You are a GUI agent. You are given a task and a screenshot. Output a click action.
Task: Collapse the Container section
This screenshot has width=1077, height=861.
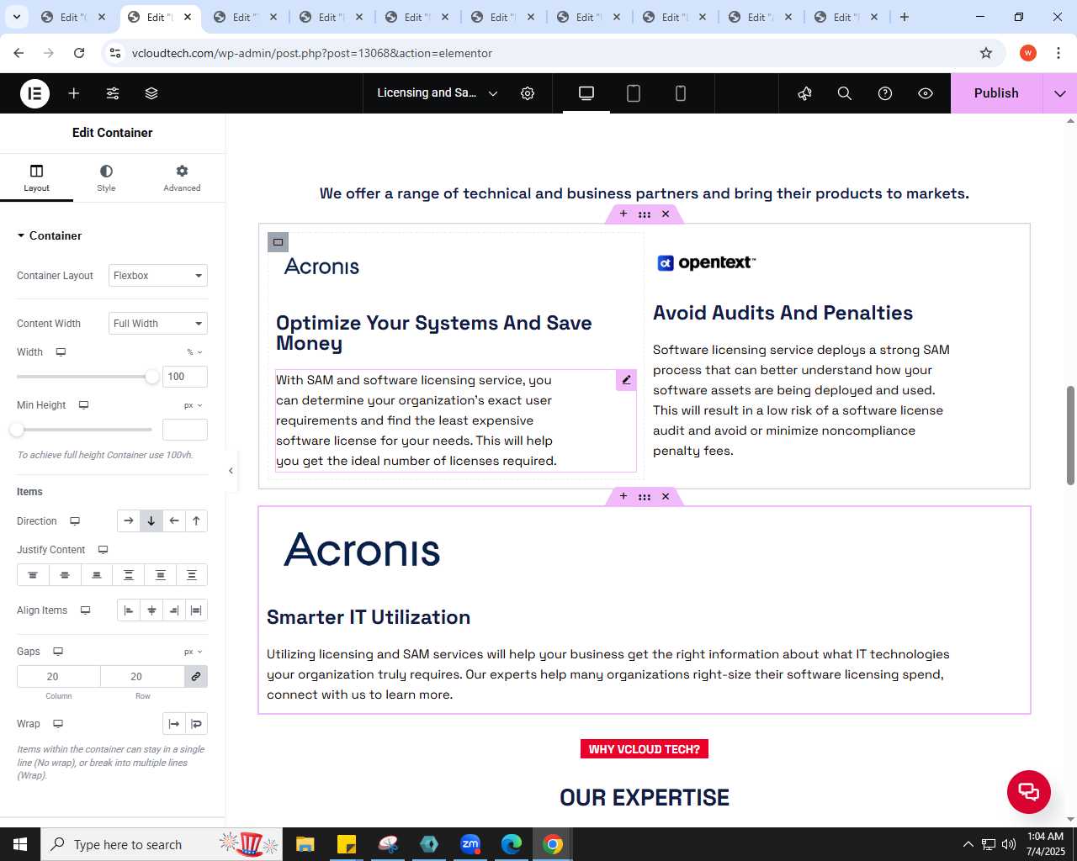pos(50,235)
